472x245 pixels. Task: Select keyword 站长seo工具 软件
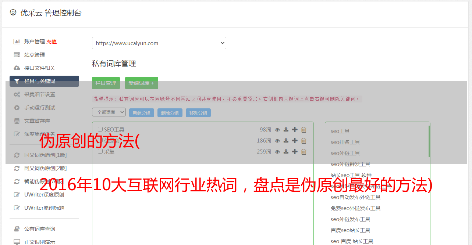(x=351, y=175)
